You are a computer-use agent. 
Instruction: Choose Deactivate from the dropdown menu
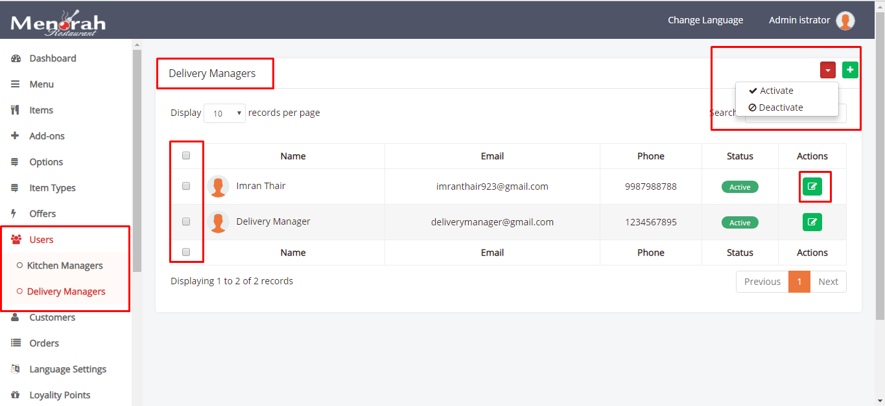[781, 107]
